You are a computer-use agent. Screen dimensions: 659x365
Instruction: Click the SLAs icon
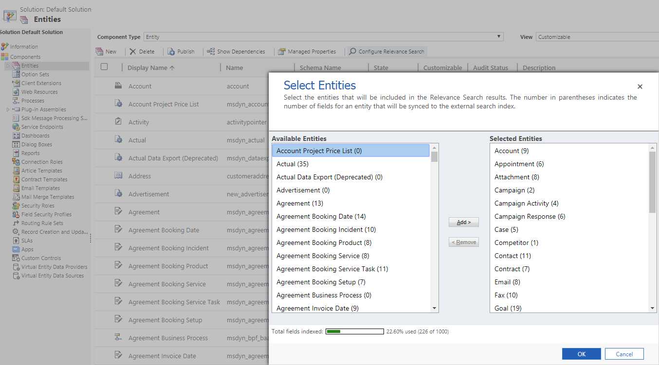click(16, 241)
